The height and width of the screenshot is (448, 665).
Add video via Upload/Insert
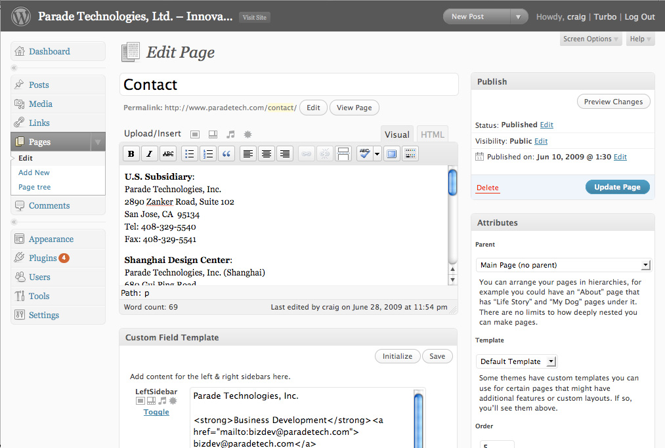[213, 134]
